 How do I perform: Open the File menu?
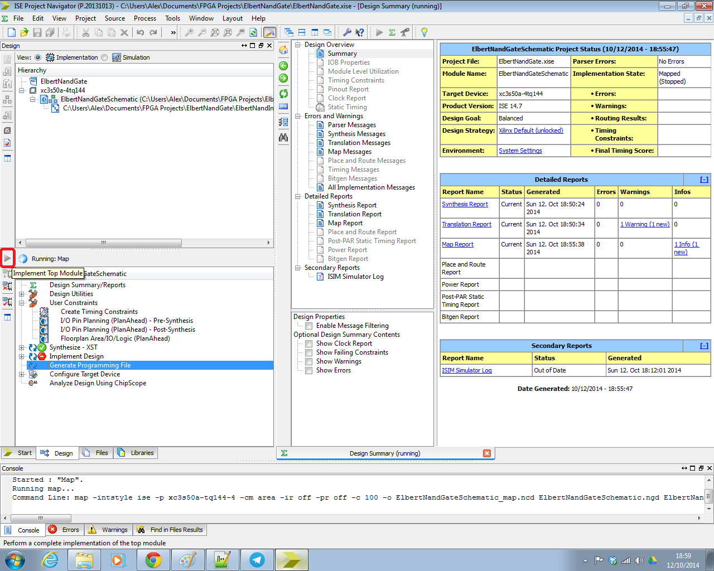coord(18,18)
